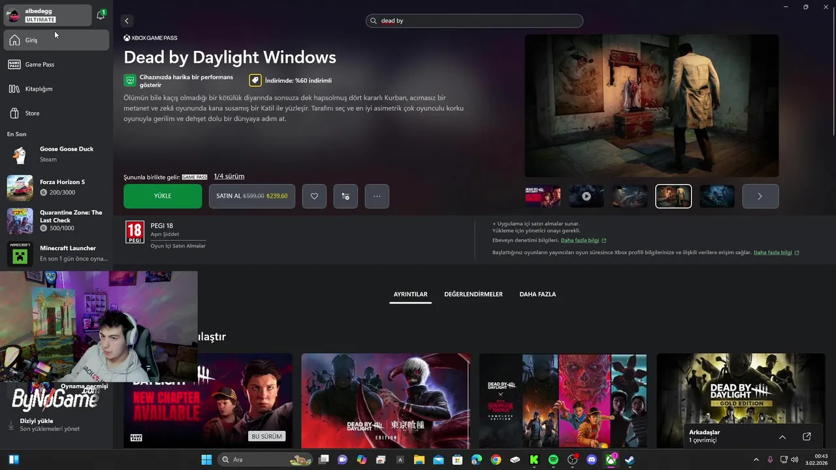Add game to wishlist with heart icon
This screenshot has height=470, width=836.
(314, 196)
